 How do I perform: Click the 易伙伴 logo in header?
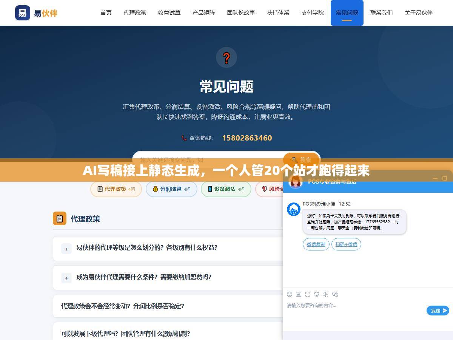click(x=37, y=13)
